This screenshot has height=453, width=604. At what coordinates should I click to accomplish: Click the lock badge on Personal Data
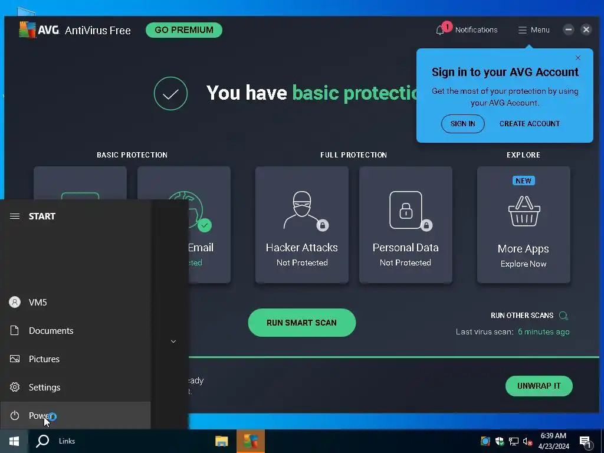pos(426,225)
